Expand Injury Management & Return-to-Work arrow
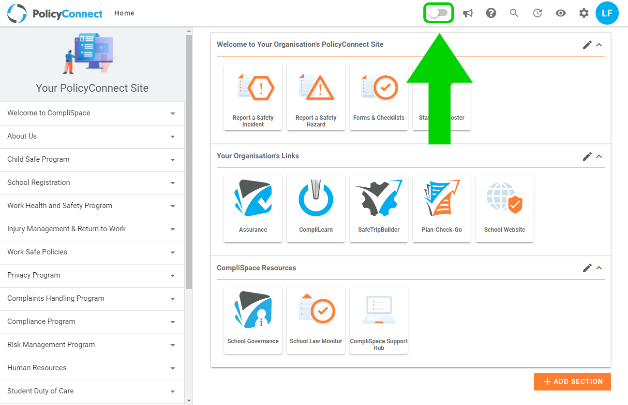The image size is (628, 405). click(x=173, y=229)
